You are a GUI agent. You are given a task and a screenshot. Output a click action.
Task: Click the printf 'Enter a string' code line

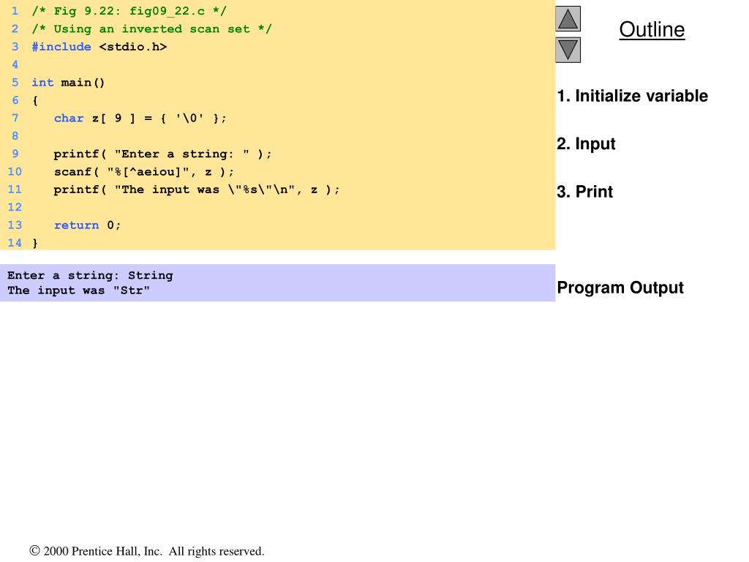click(x=162, y=154)
